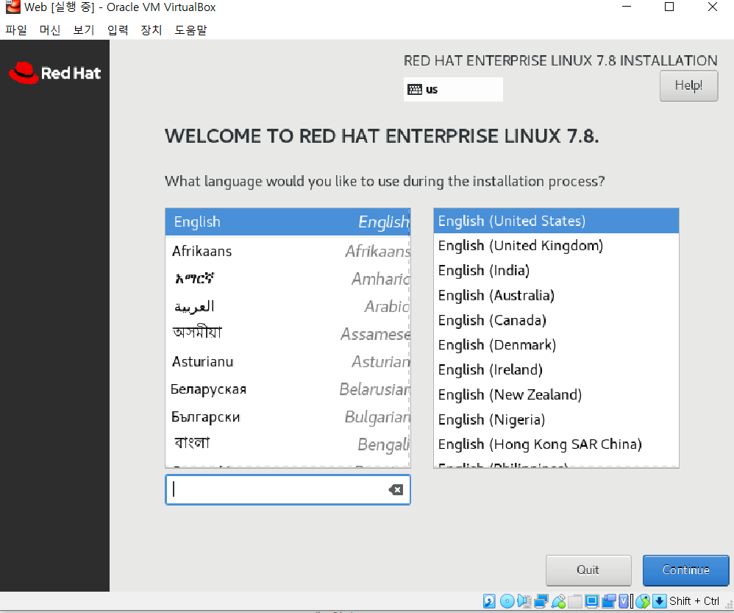734x613 pixels.
Task: Choose English (India) locale
Action: pyautogui.click(x=556, y=271)
